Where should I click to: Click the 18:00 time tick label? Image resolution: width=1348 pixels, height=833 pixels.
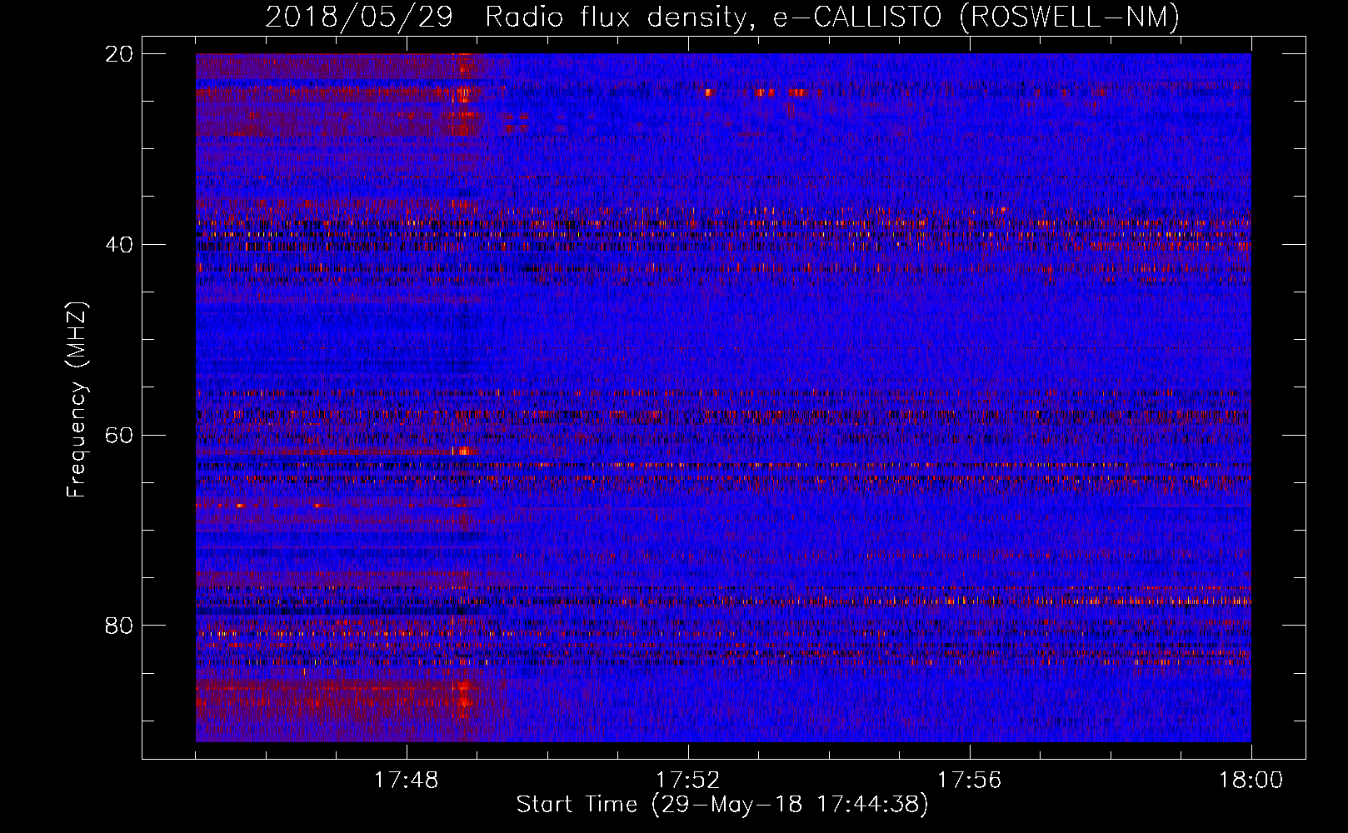1251,781
